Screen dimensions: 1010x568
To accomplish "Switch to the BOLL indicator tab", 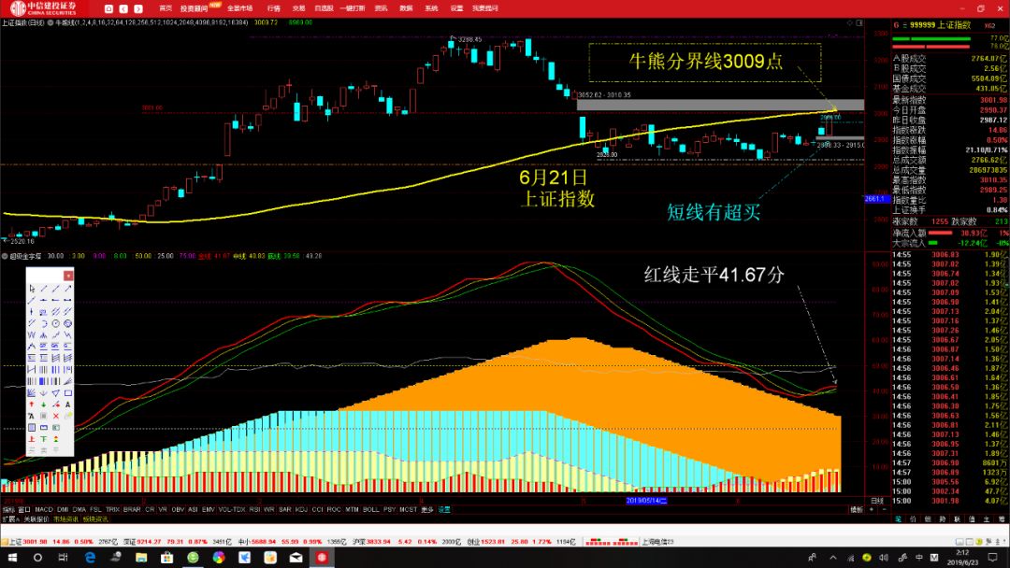I will point(371,509).
